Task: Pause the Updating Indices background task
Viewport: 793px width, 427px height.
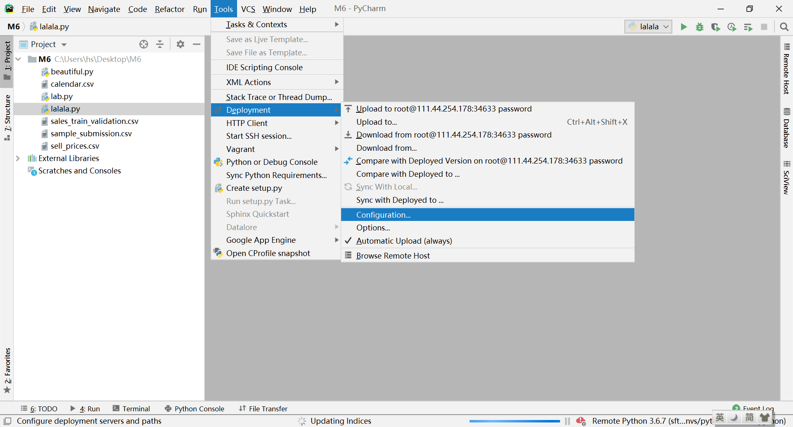Action: (567, 421)
